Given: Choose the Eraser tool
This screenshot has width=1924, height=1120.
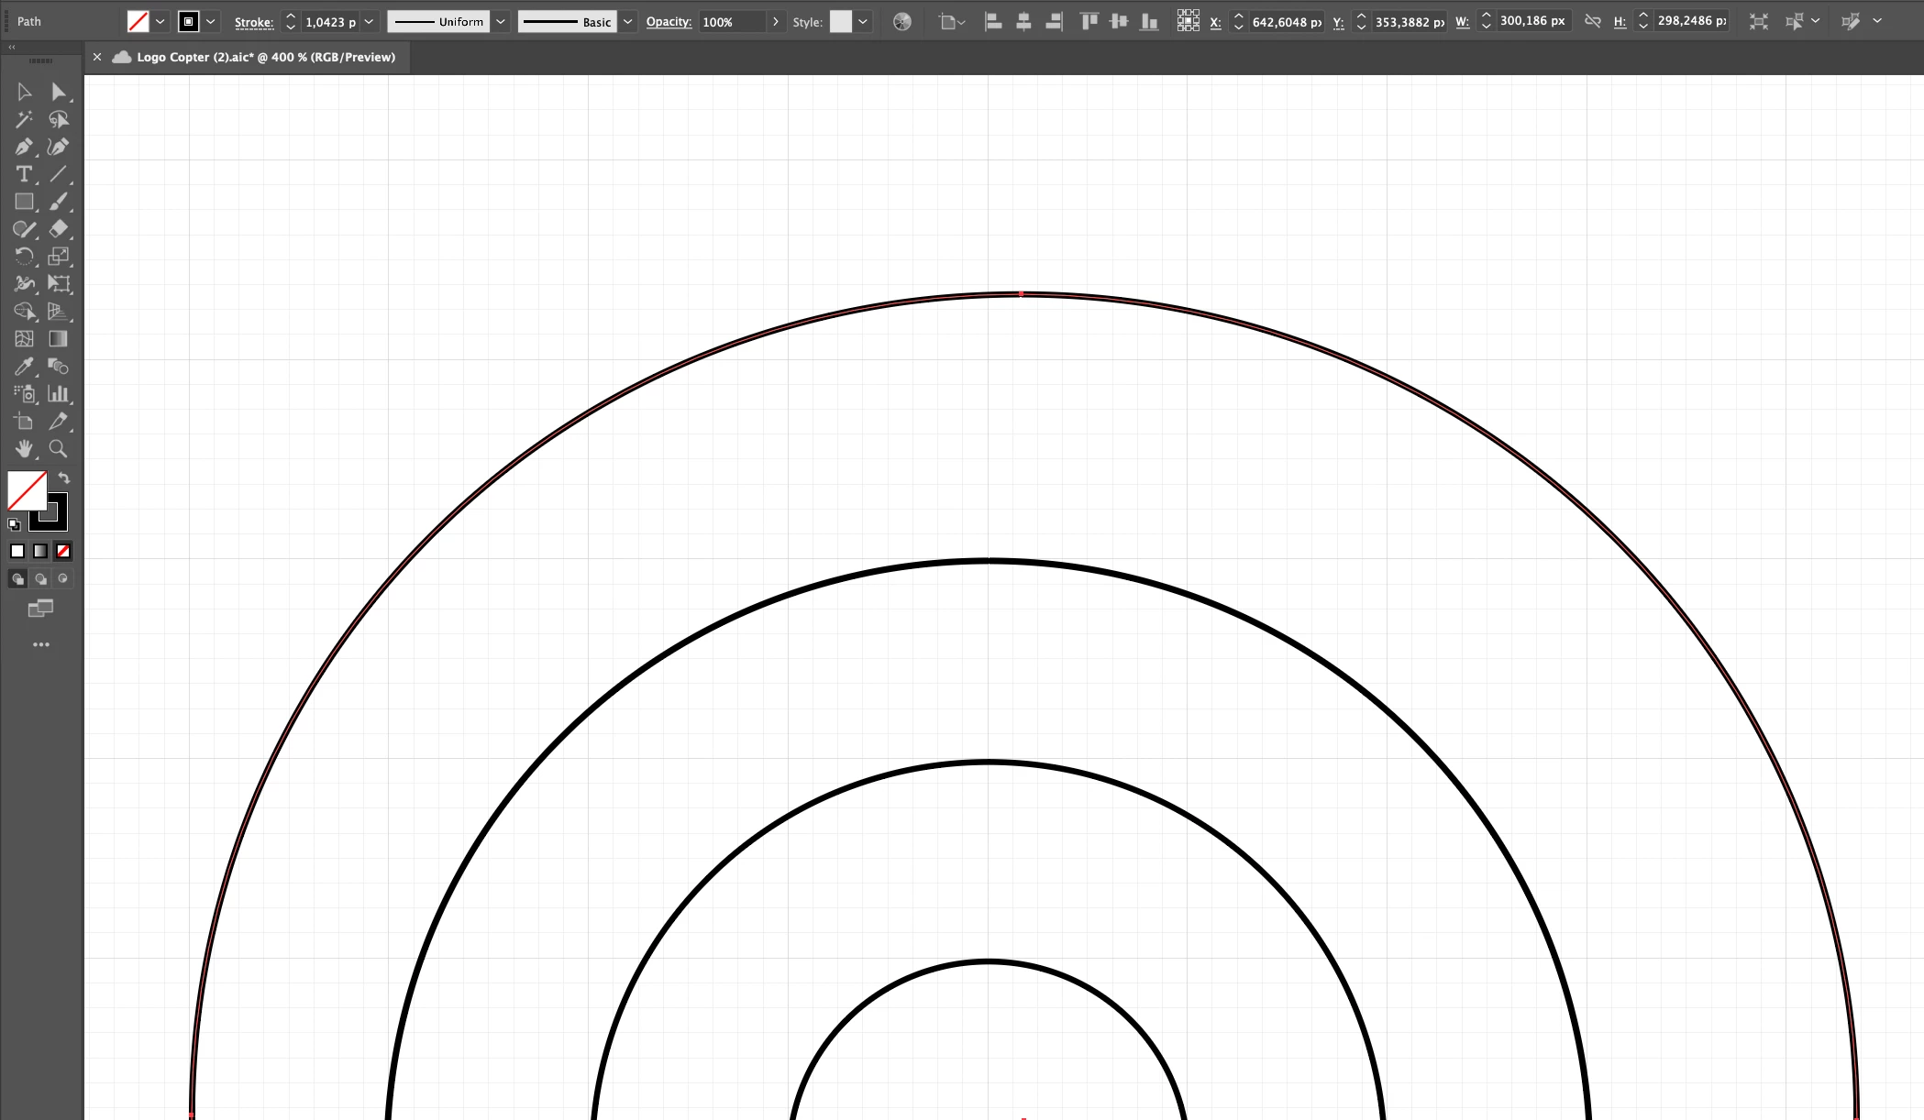Looking at the screenshot, I should coord(58,229).
